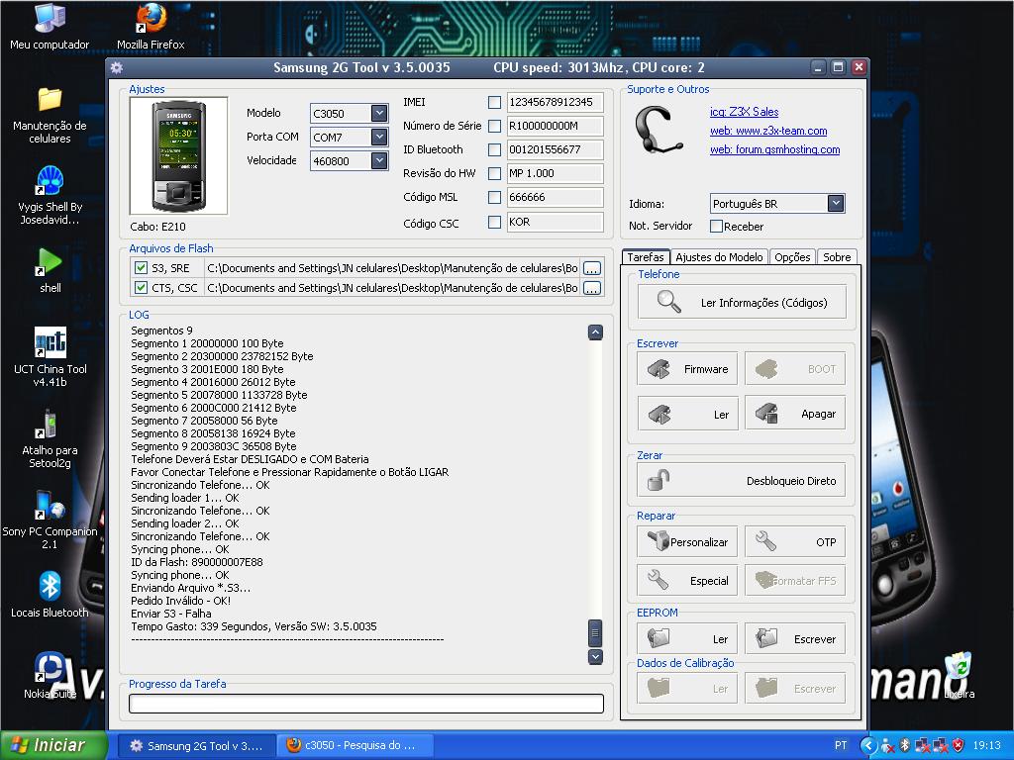Uncheck the S3, SRE flash file checkbox
The width and height of the screenshot is (1014, 760).
click(141, 267)
